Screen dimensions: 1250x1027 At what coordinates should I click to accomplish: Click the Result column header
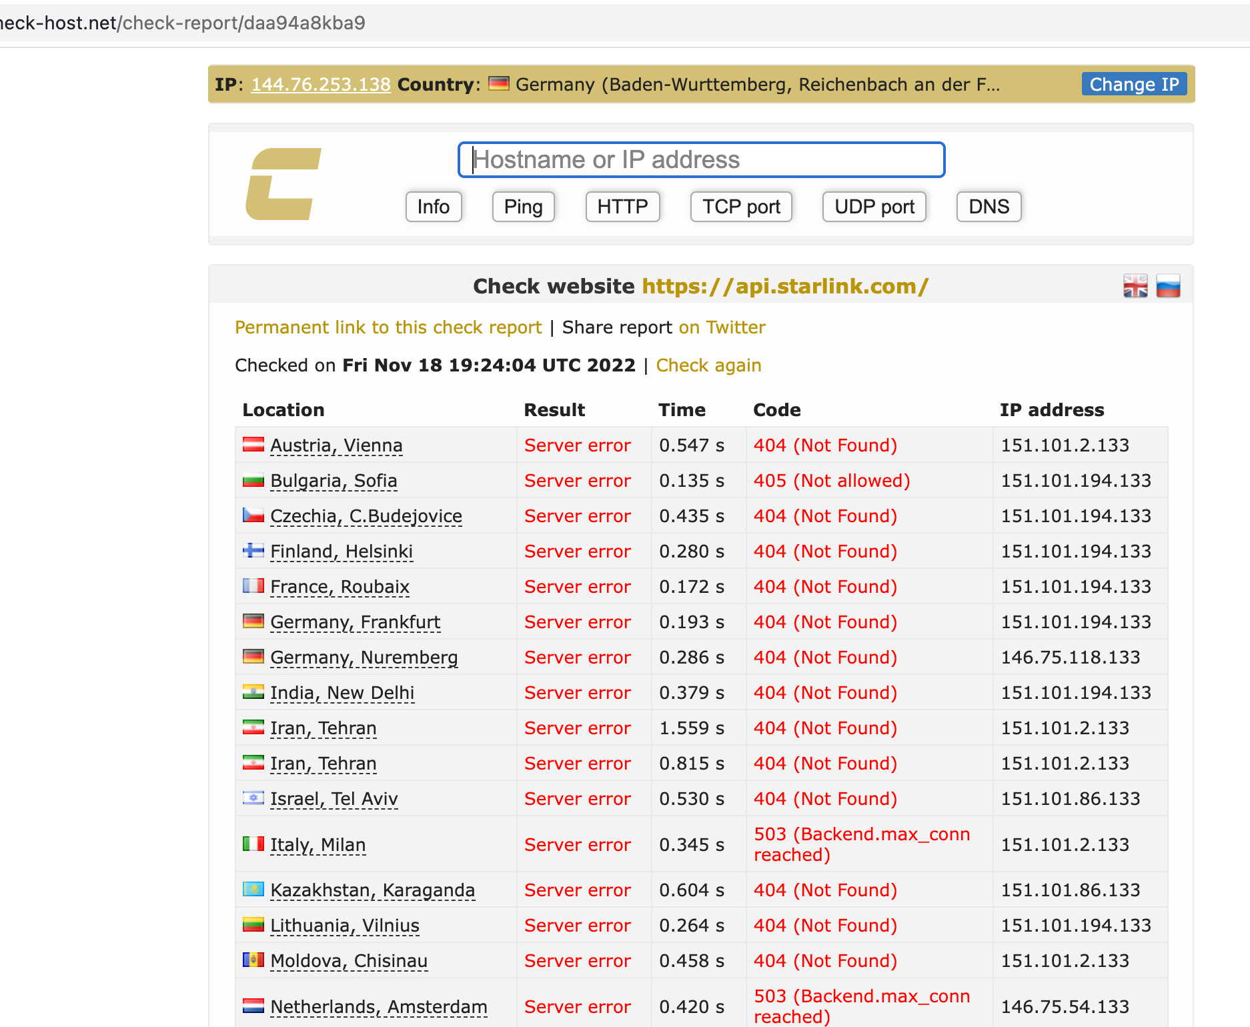554,410
